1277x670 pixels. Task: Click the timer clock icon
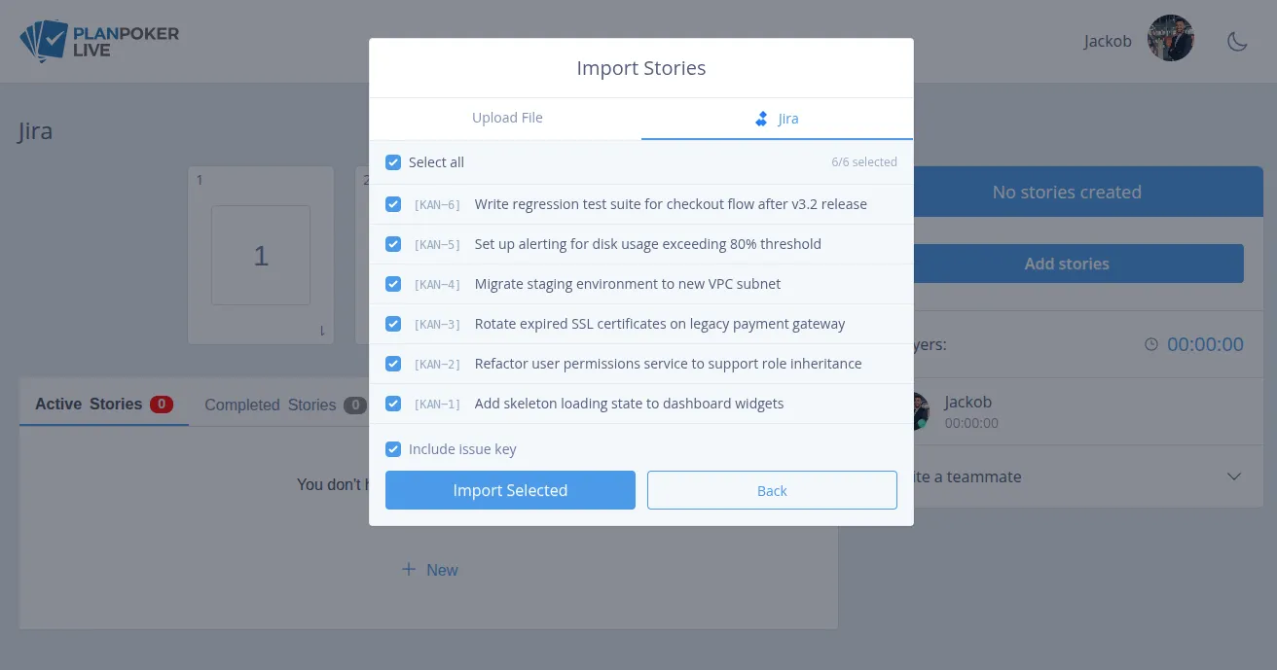[x=1151, y=344]
